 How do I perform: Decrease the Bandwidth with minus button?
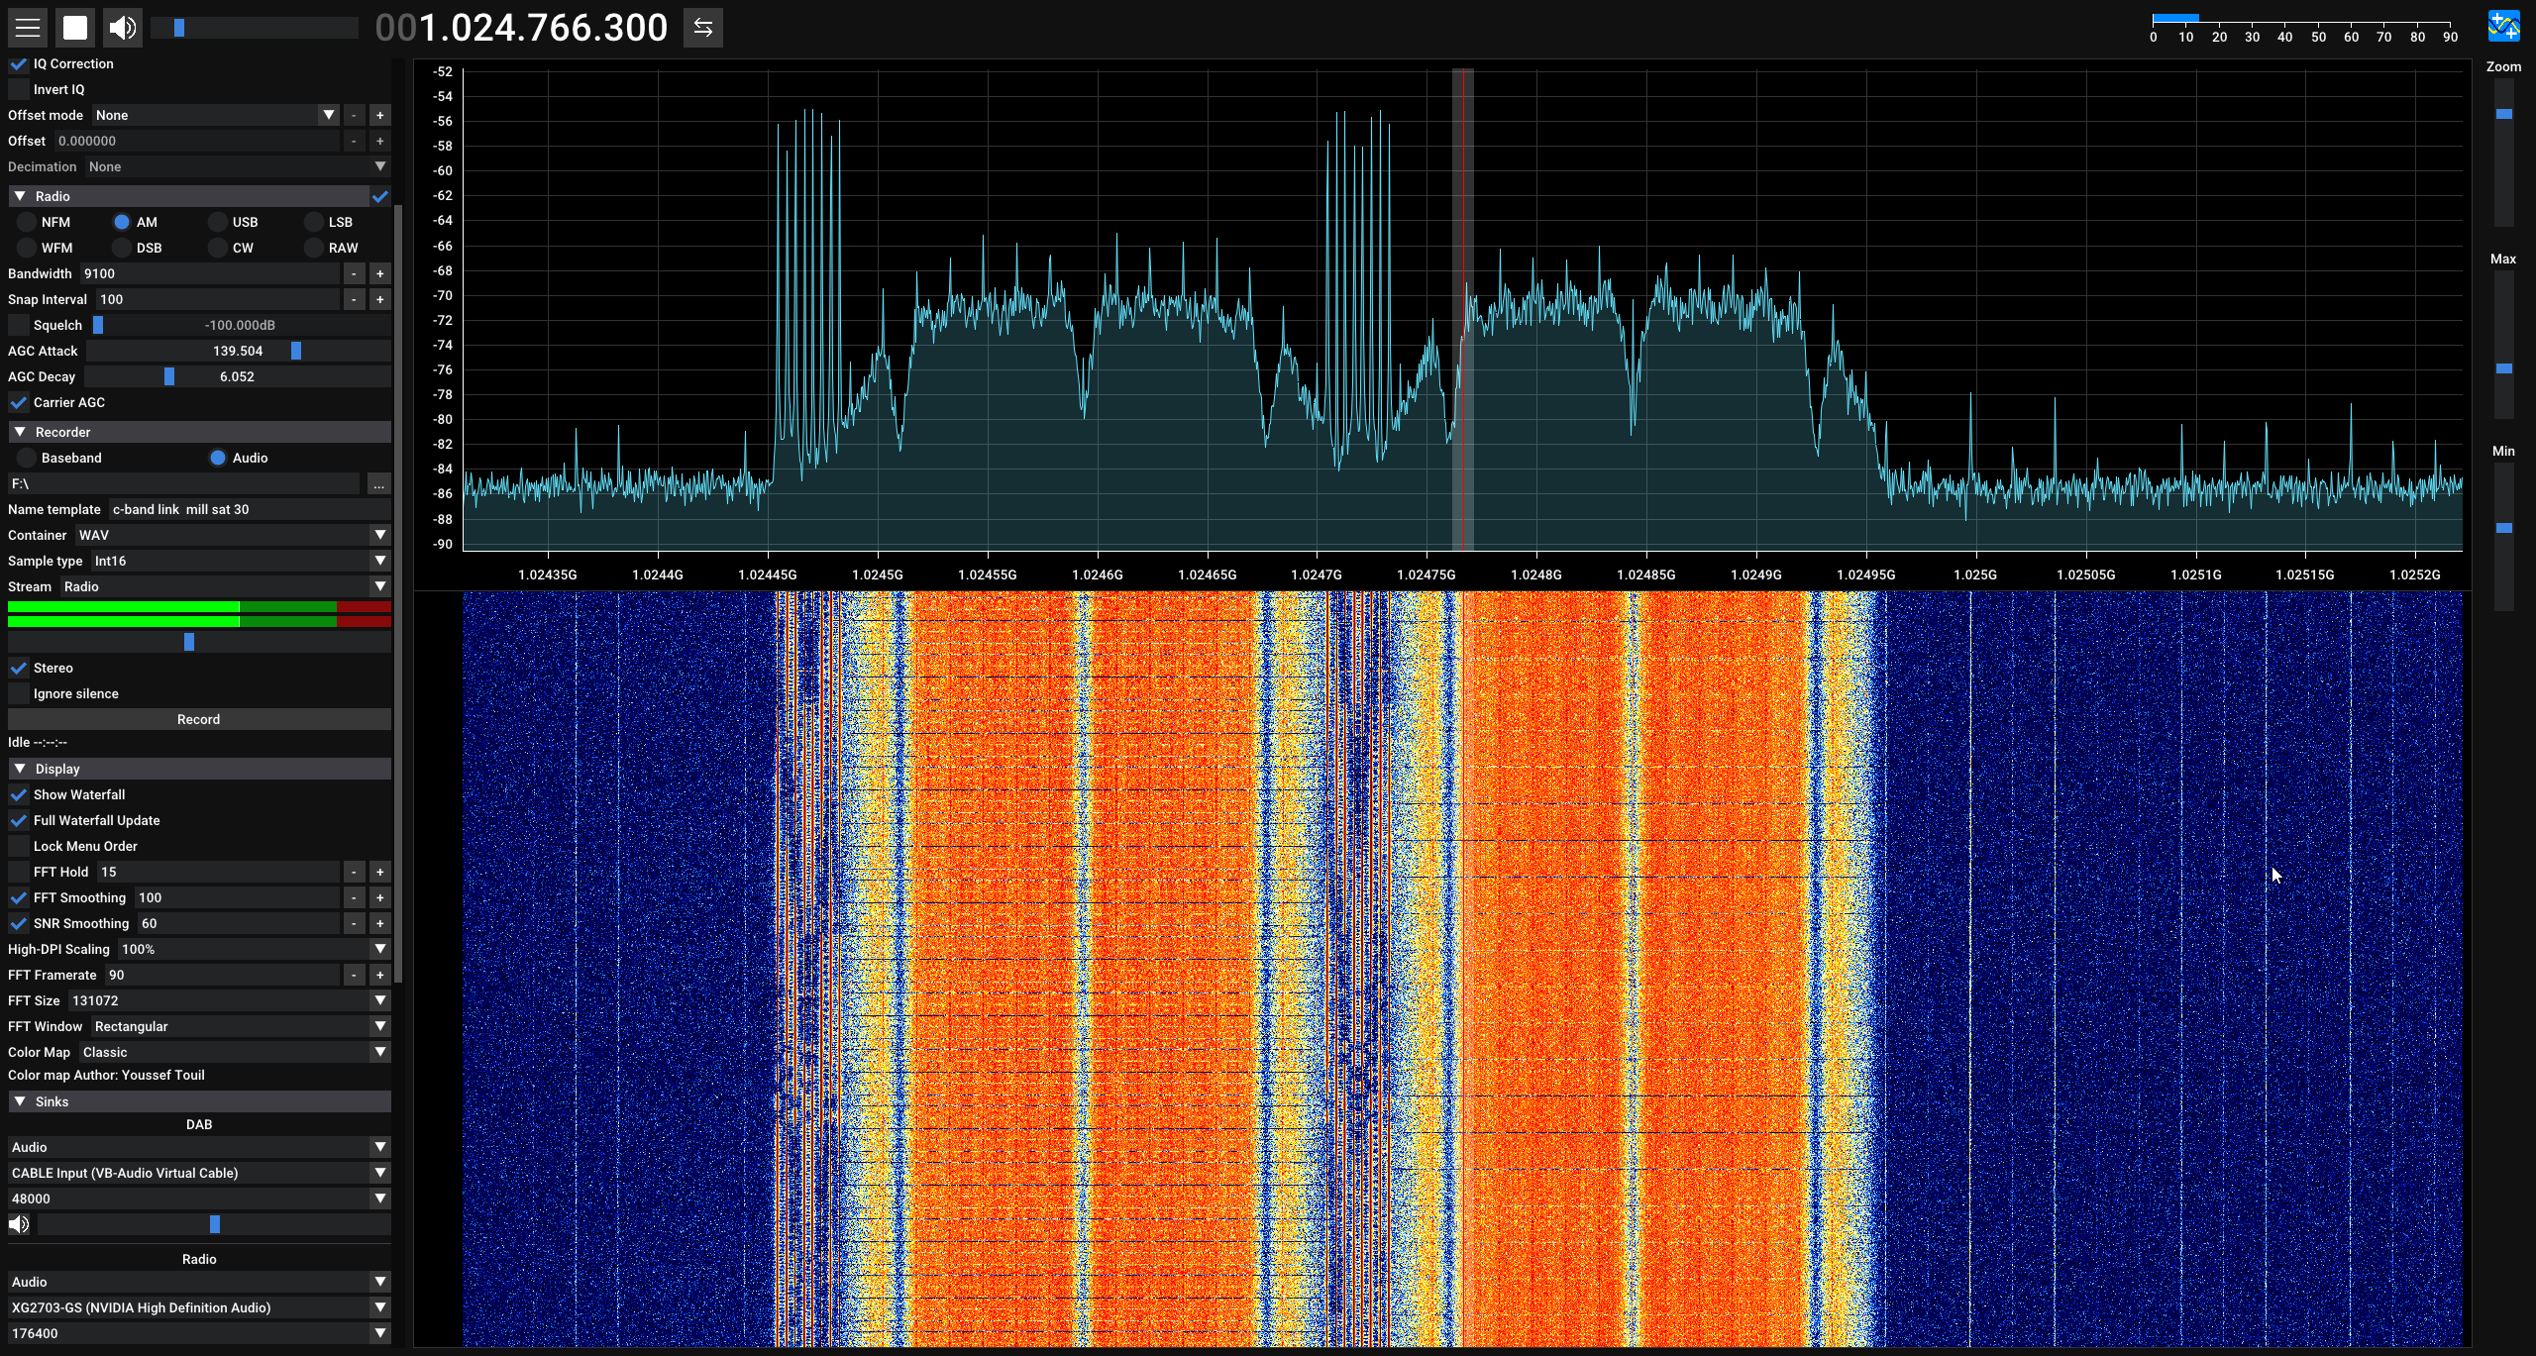[x=354, y=273]
